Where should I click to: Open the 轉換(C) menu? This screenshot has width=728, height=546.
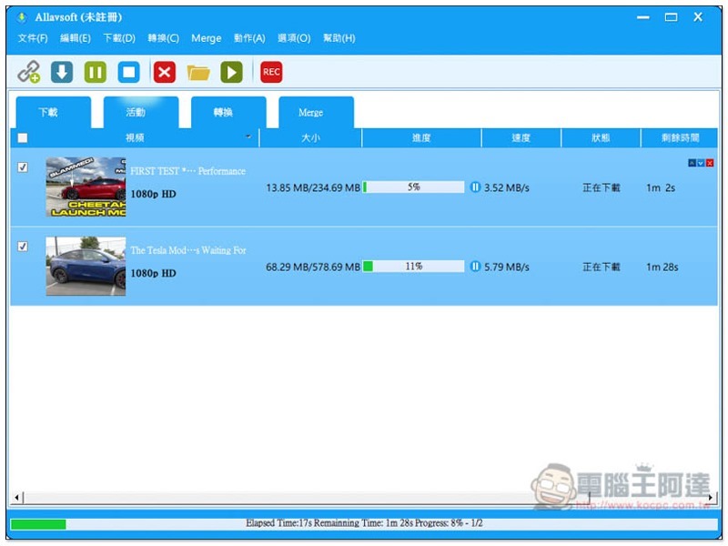tap(164, 38)
